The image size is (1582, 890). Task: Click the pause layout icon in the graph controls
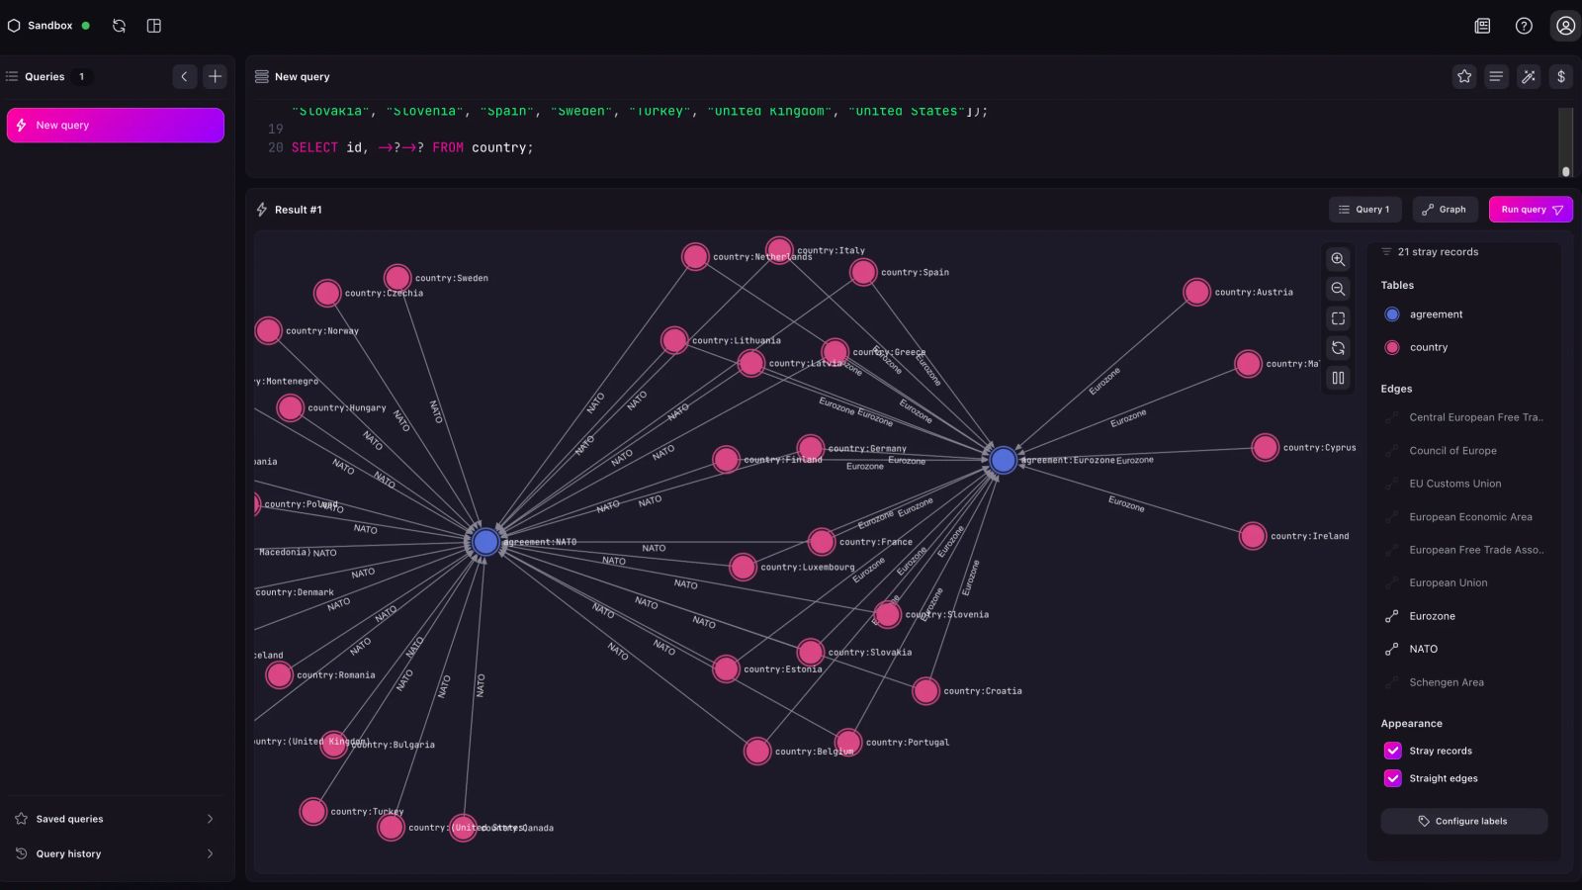click(x=1338, y=378)
